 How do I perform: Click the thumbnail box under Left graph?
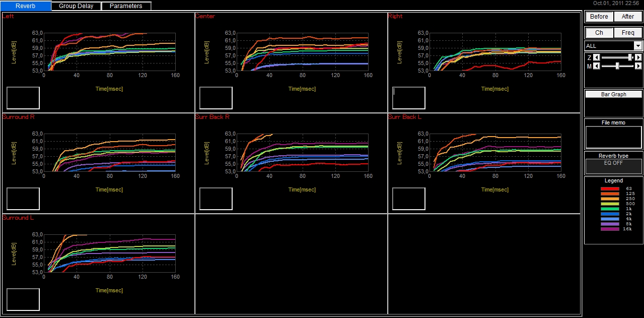(23, 98)
